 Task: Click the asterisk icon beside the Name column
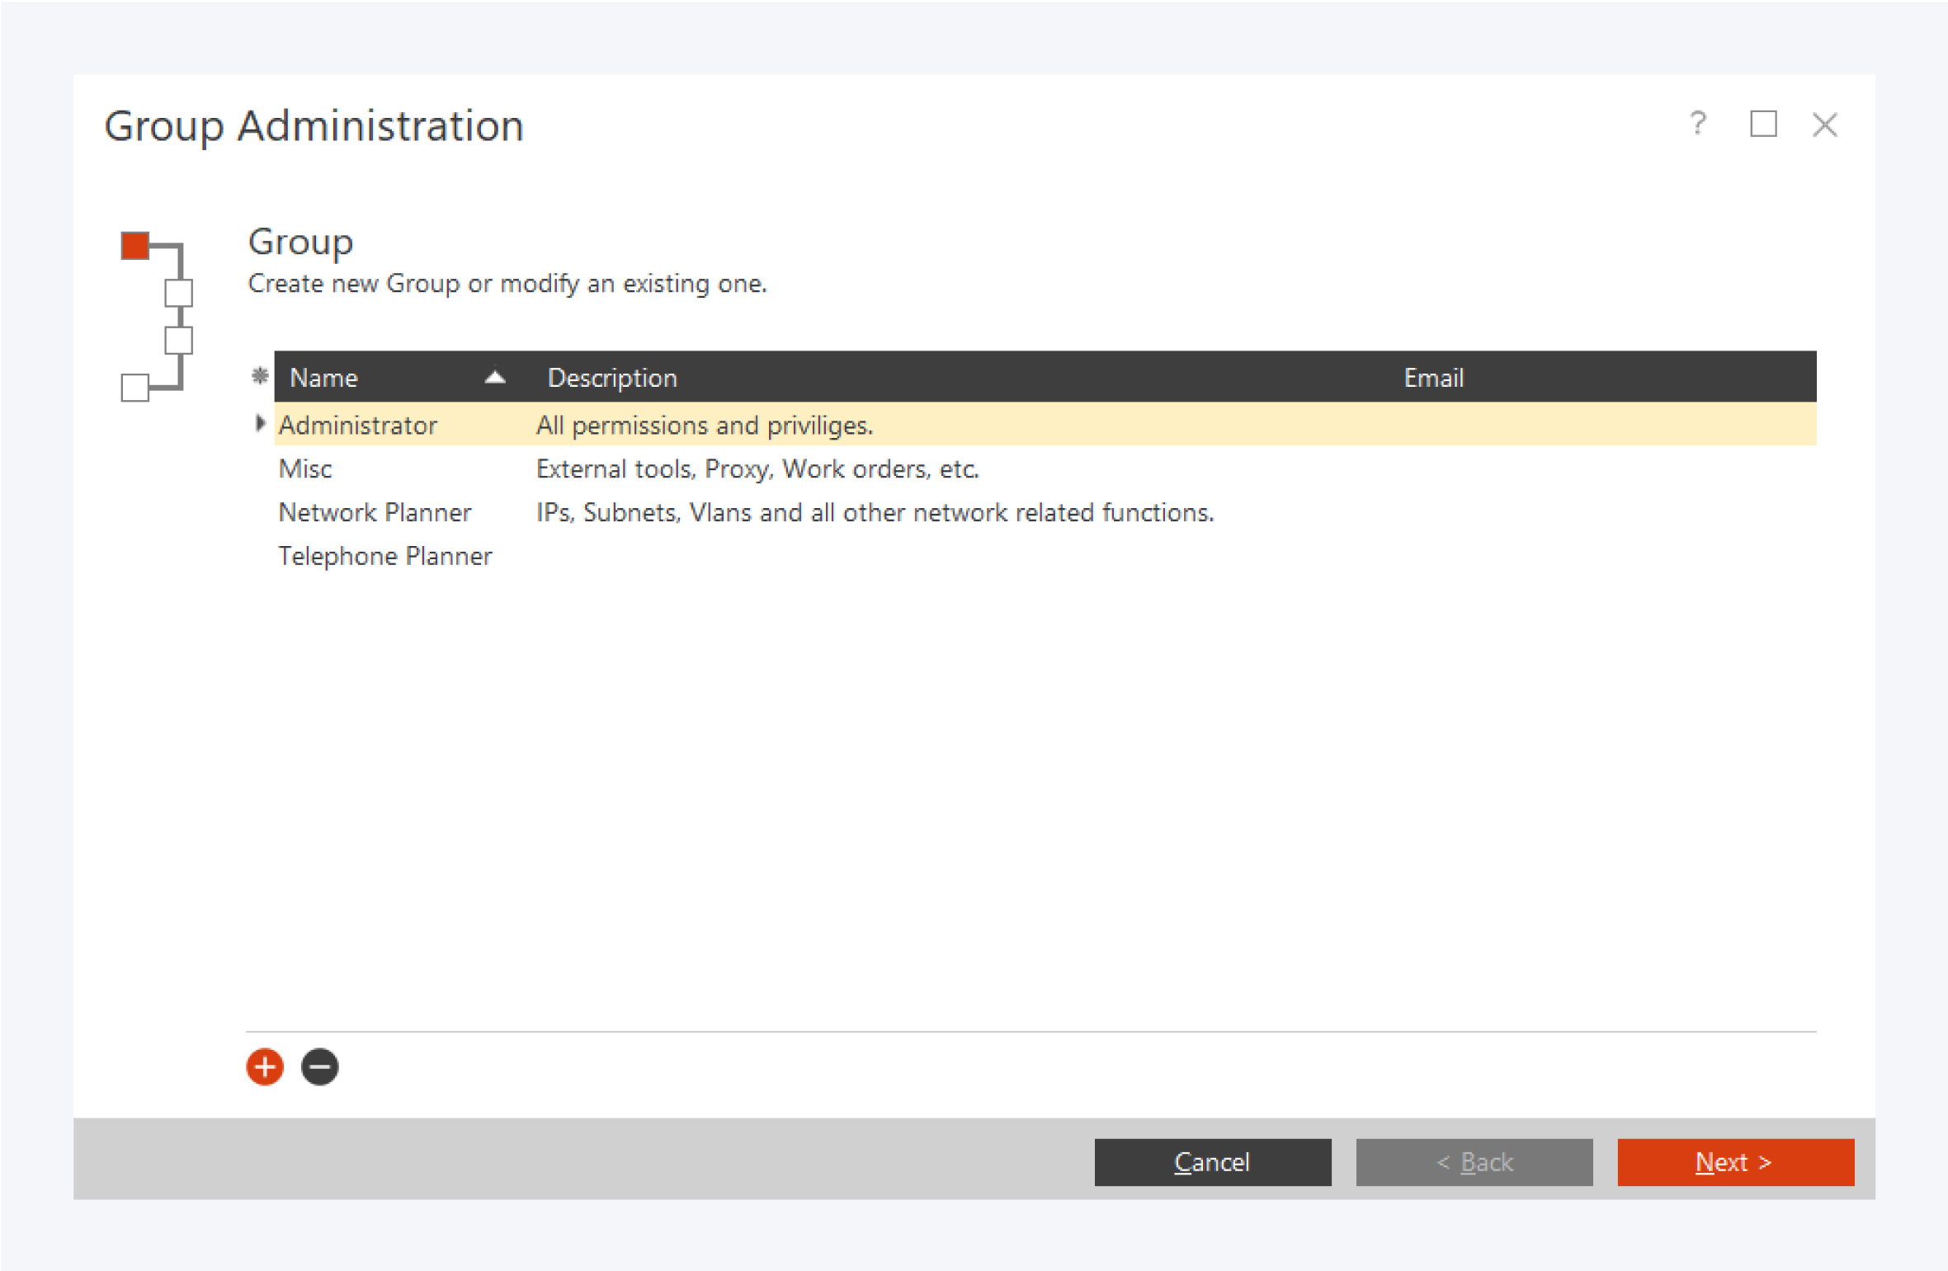tap(261, 376)
